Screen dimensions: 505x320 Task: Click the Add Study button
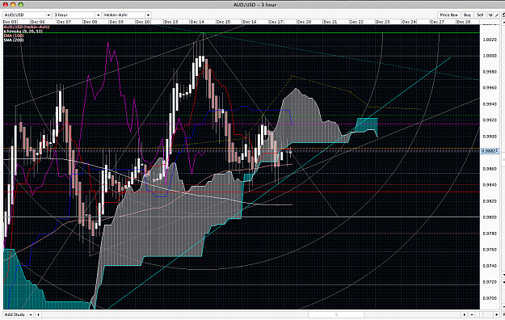coord(15,314)
